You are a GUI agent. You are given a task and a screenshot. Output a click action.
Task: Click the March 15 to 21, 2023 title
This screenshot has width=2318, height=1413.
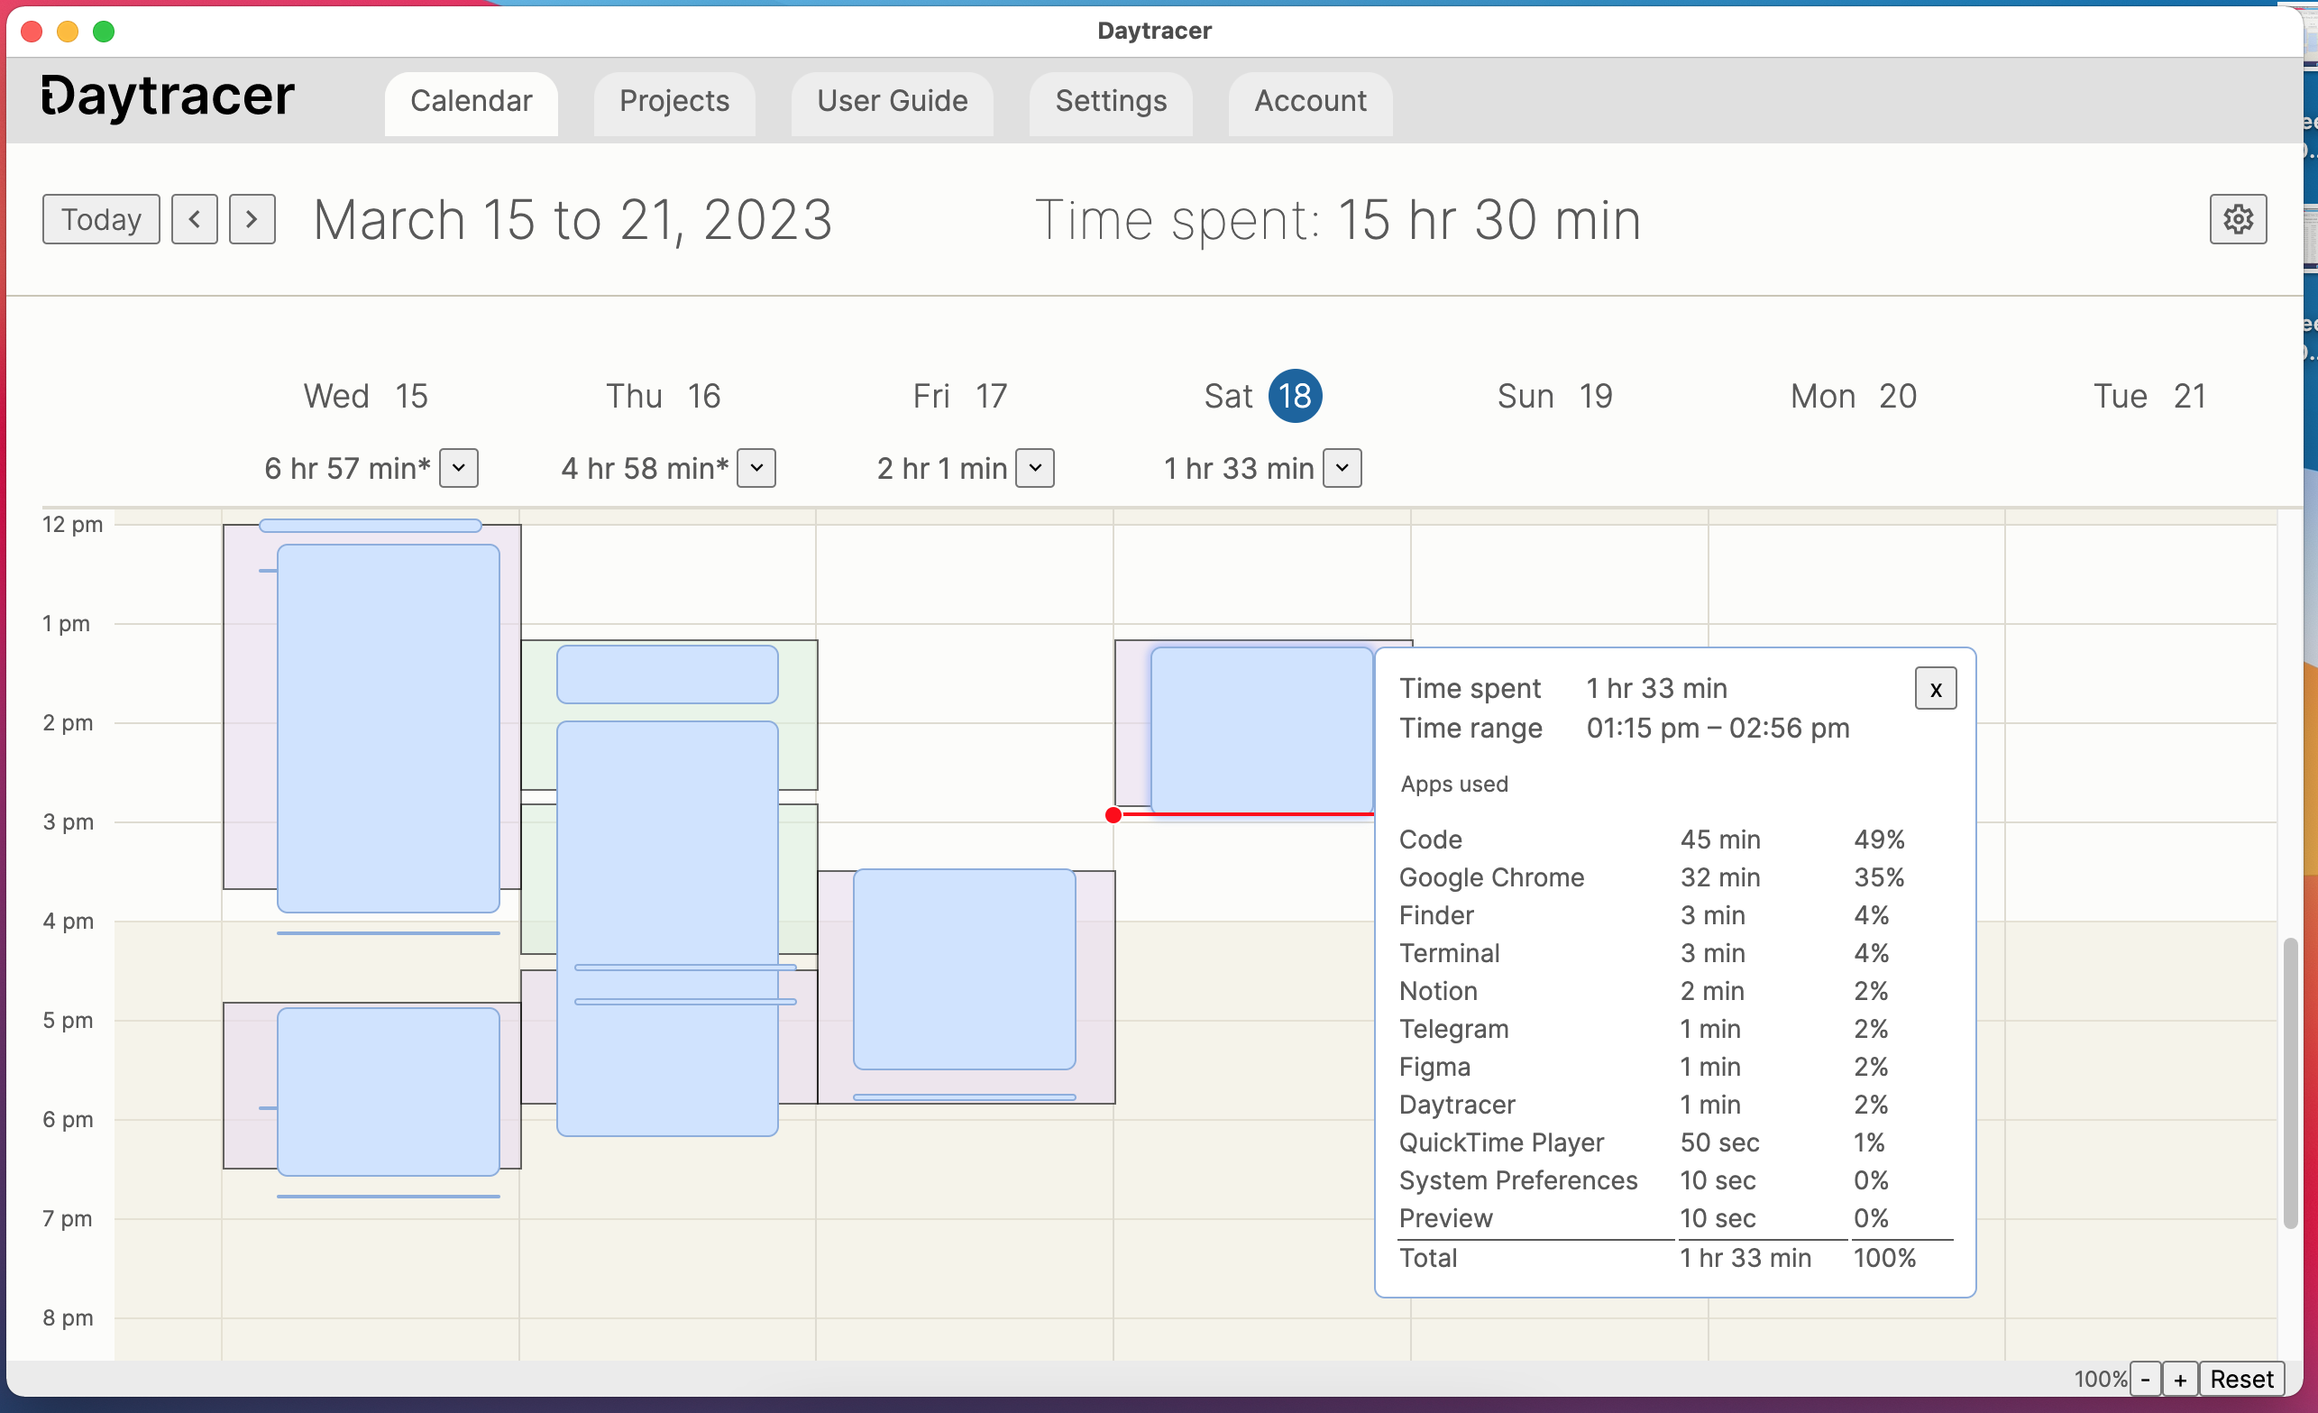(x=573, y=220)
